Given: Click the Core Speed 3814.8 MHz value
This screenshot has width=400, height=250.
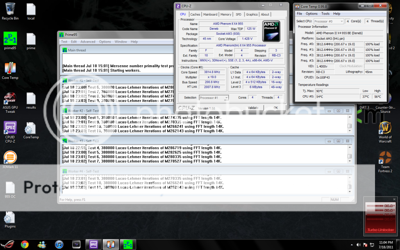Looking at the screenshot, I should coord(212,72).
